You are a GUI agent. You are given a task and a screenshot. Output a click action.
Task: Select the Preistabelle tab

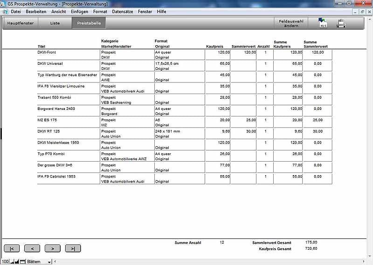coord(89,23)
